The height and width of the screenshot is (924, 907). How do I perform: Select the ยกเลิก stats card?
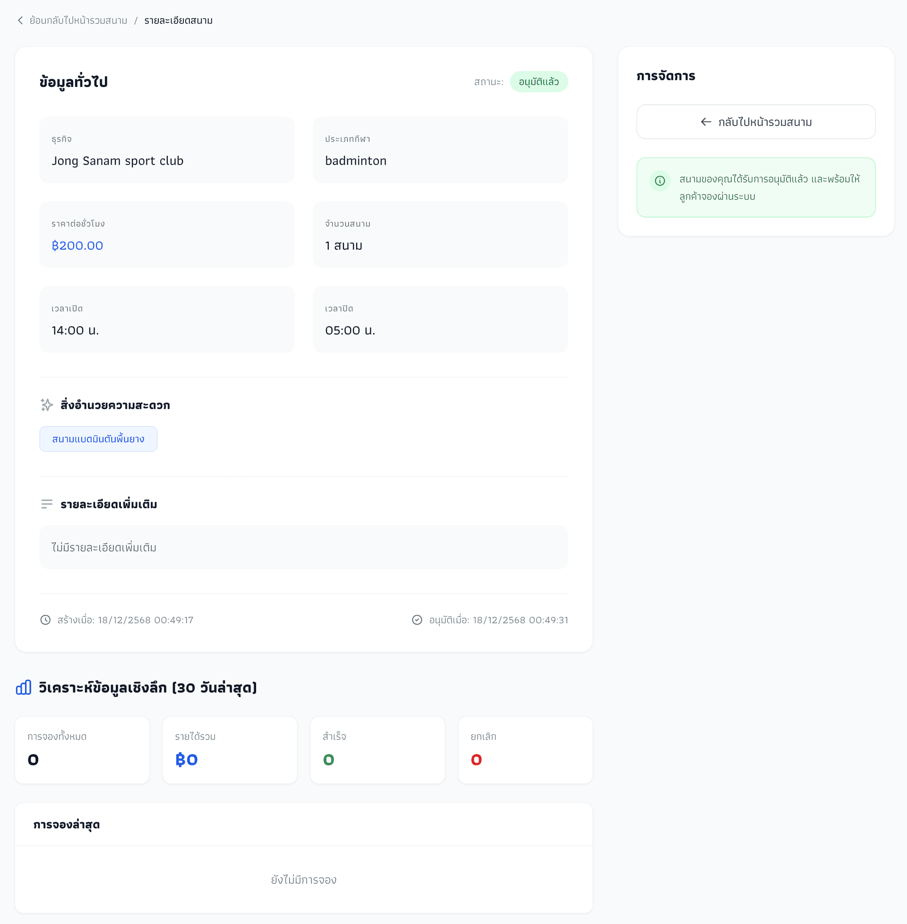pyautogui.click(x=525, y=750)
